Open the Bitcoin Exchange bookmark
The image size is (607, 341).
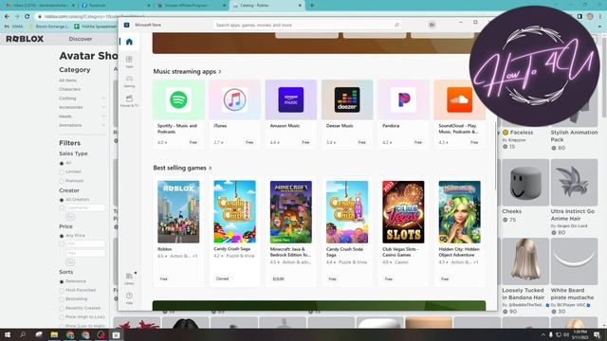pyautogui.click(x=49, y=27)
